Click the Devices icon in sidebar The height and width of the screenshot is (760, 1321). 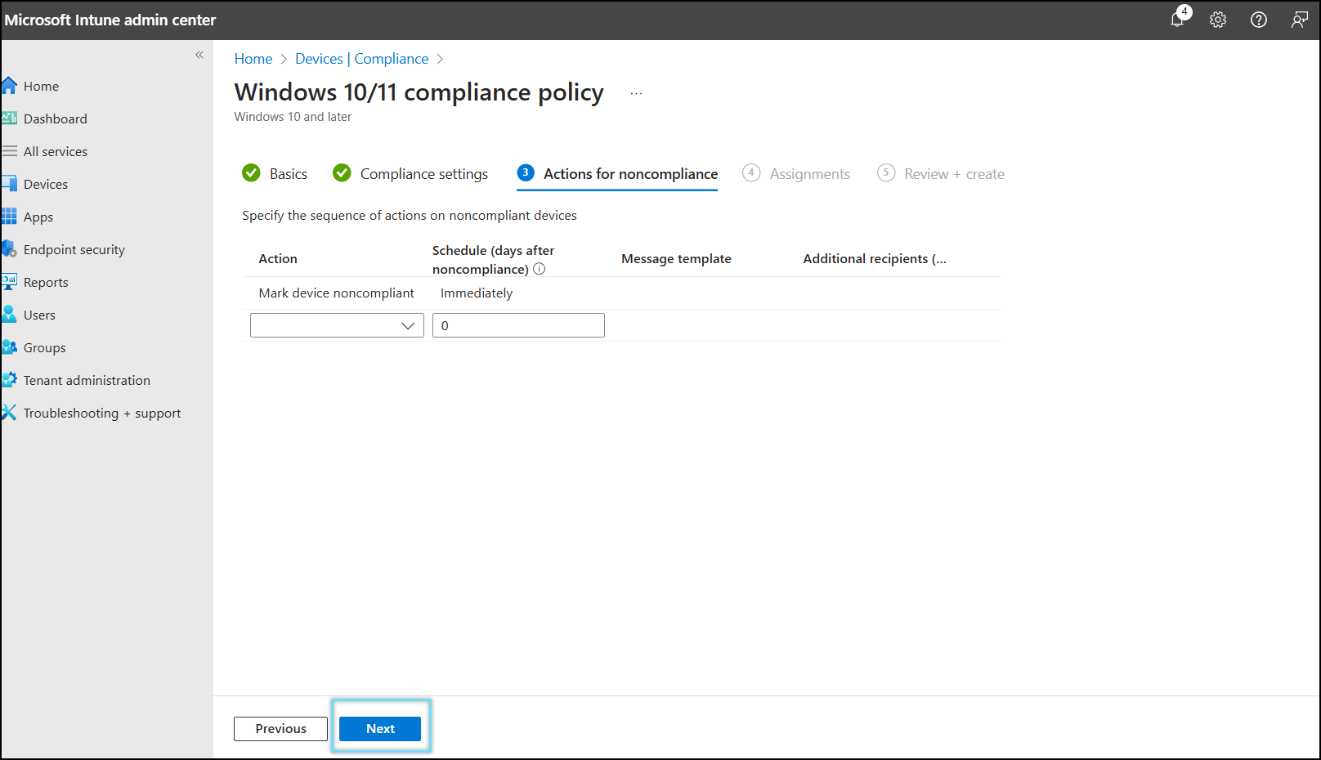[x=9, y=184]
